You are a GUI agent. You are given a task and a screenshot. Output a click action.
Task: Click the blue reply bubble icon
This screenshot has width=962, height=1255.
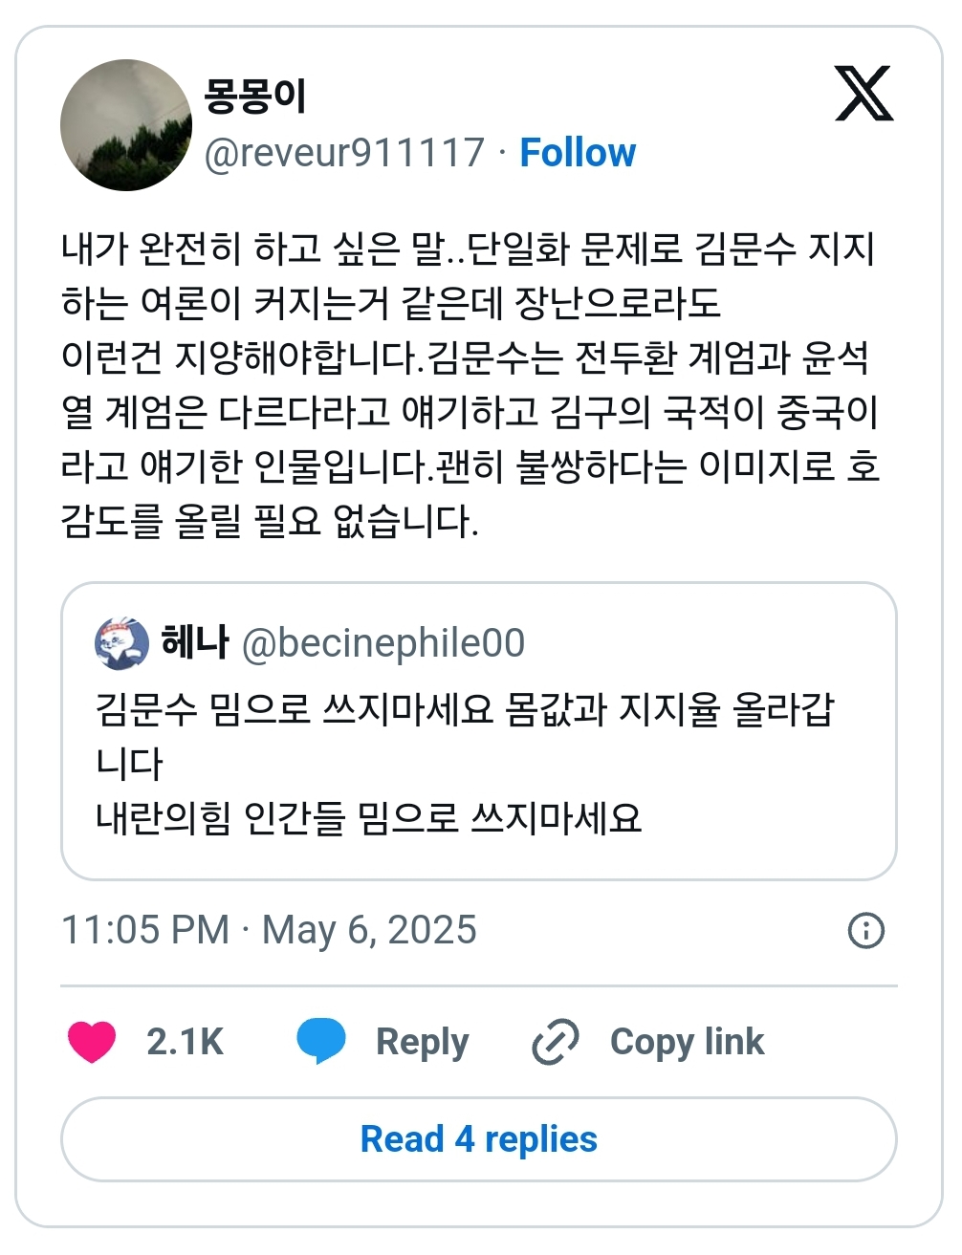coord(321,1041)
